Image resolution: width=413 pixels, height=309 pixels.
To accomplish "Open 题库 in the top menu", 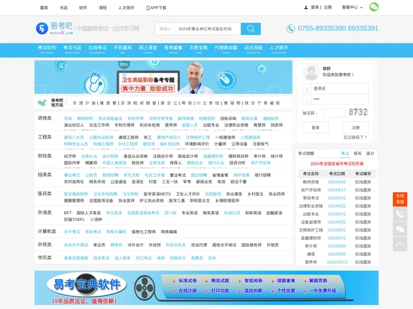I will point(44,8).
